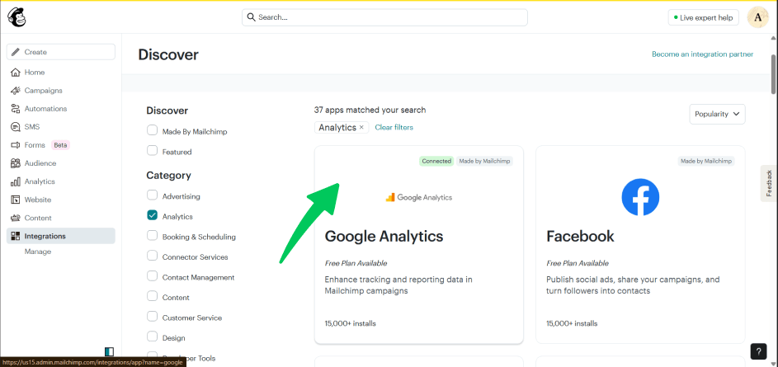778x367 pixels.
Task: Click into the Search input field
Action: click(x=384, y=17)
